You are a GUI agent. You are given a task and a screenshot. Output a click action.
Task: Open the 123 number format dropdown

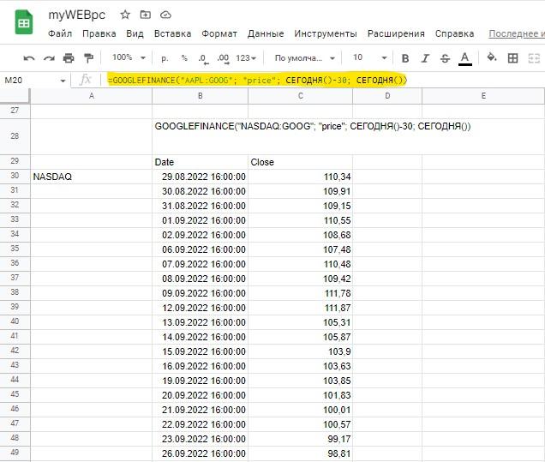246,58
